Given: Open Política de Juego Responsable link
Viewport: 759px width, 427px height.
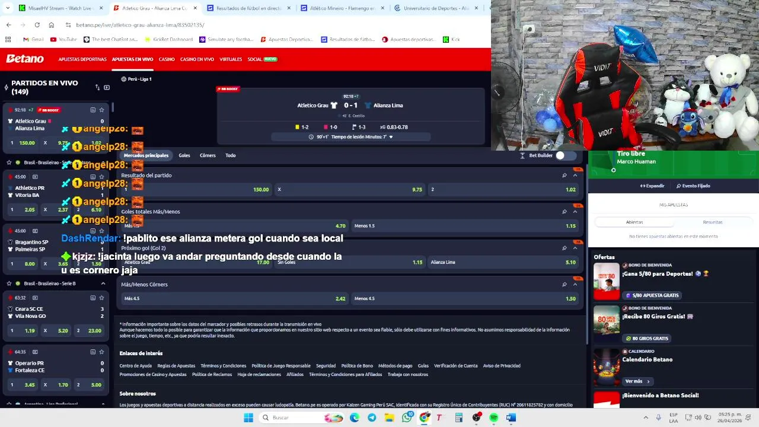Looking at the screenshot, I should (x=280, y=366).
